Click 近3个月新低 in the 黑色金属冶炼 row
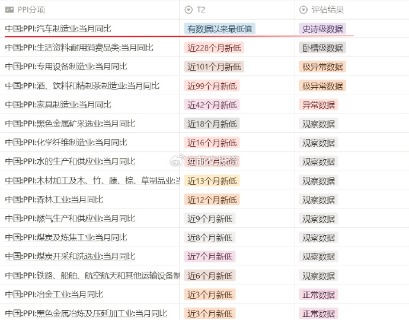The height and width of the screenshot is (320, 409). point(210,313)
